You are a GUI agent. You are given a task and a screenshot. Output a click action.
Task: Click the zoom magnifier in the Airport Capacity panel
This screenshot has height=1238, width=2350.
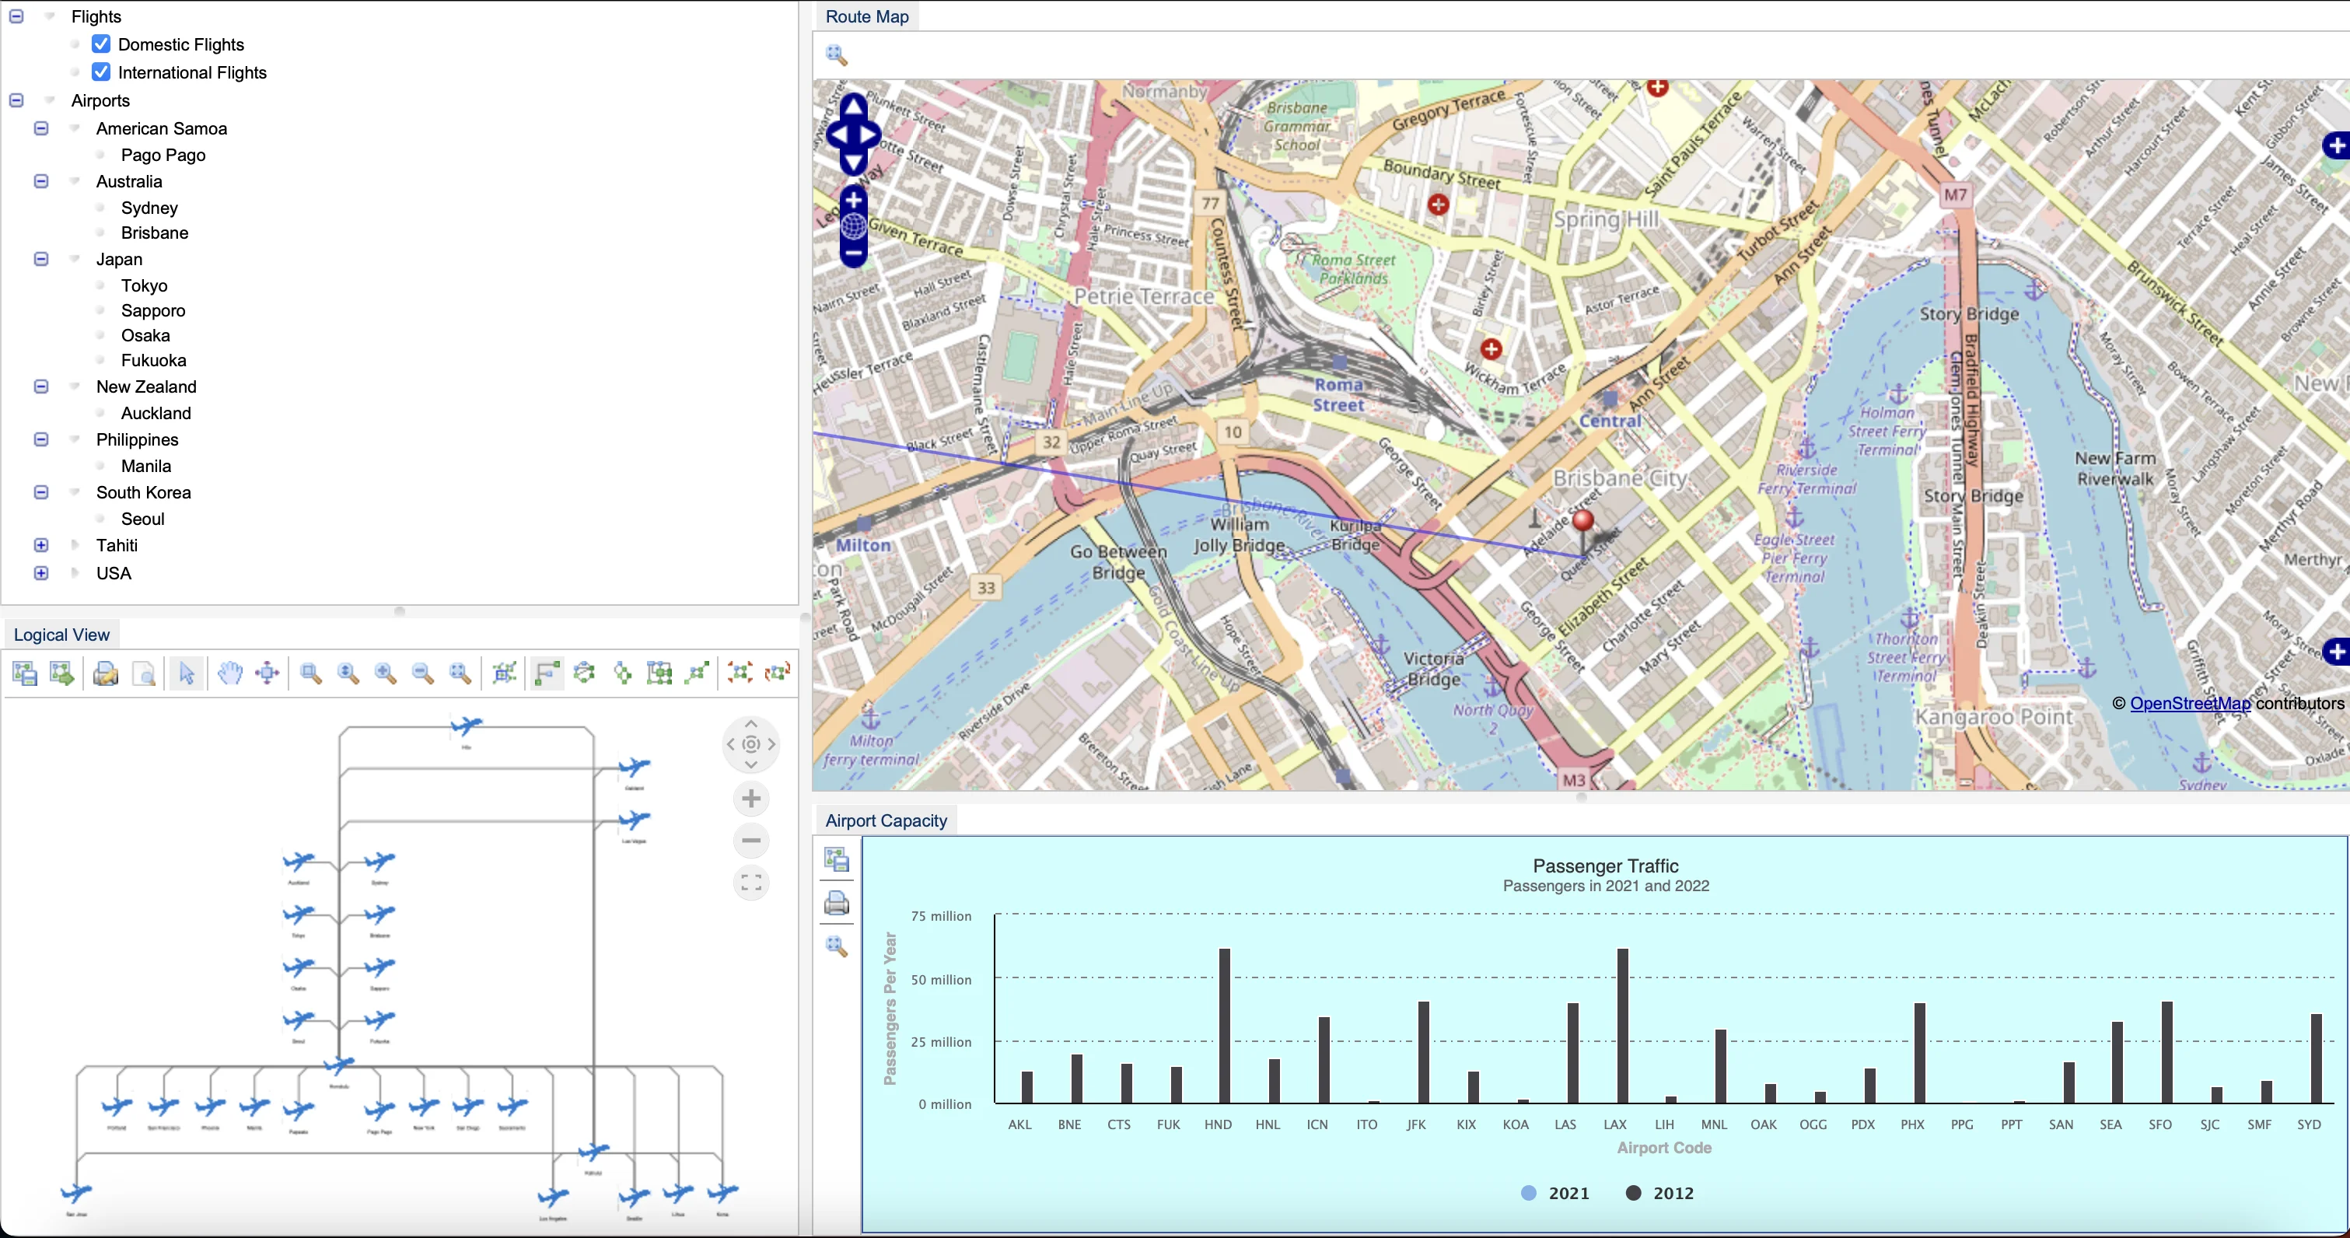pos(837,946)
